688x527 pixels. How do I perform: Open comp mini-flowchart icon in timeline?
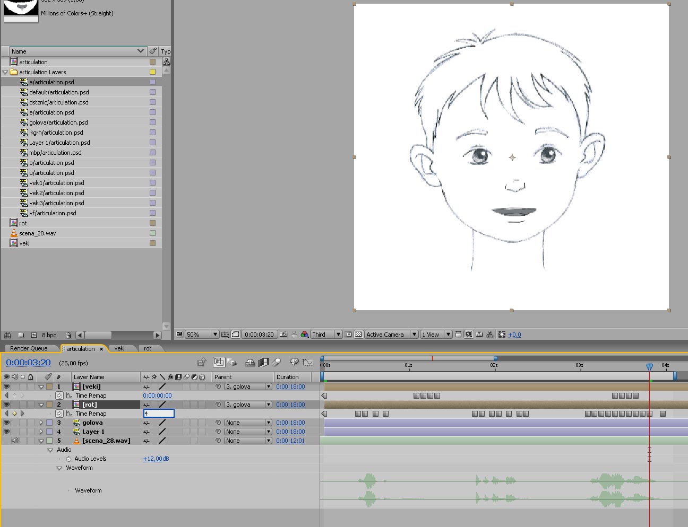pos(201,363)
